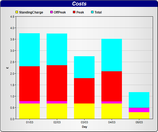Select the red Peak segment for 03/03
Image resolution: width=158 pixels, height=132 pixels.
(84, 91)
